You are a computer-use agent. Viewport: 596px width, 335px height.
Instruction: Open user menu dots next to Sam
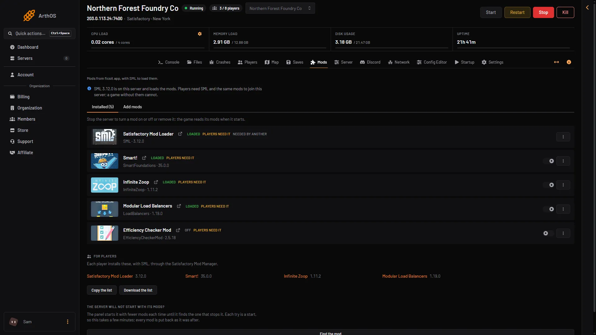[x=68, y=322]
